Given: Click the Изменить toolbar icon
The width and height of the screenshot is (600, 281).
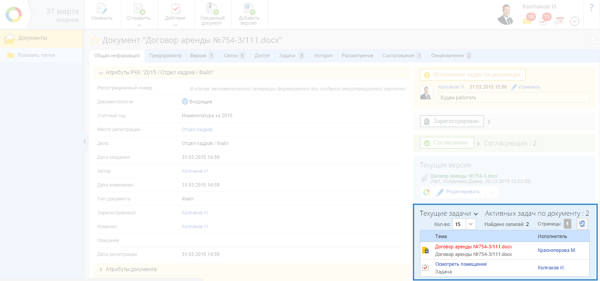Looking at the screenshot, I should 102,9.
